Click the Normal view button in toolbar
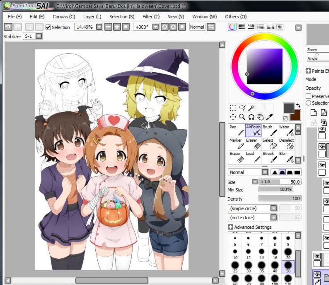 197,27
